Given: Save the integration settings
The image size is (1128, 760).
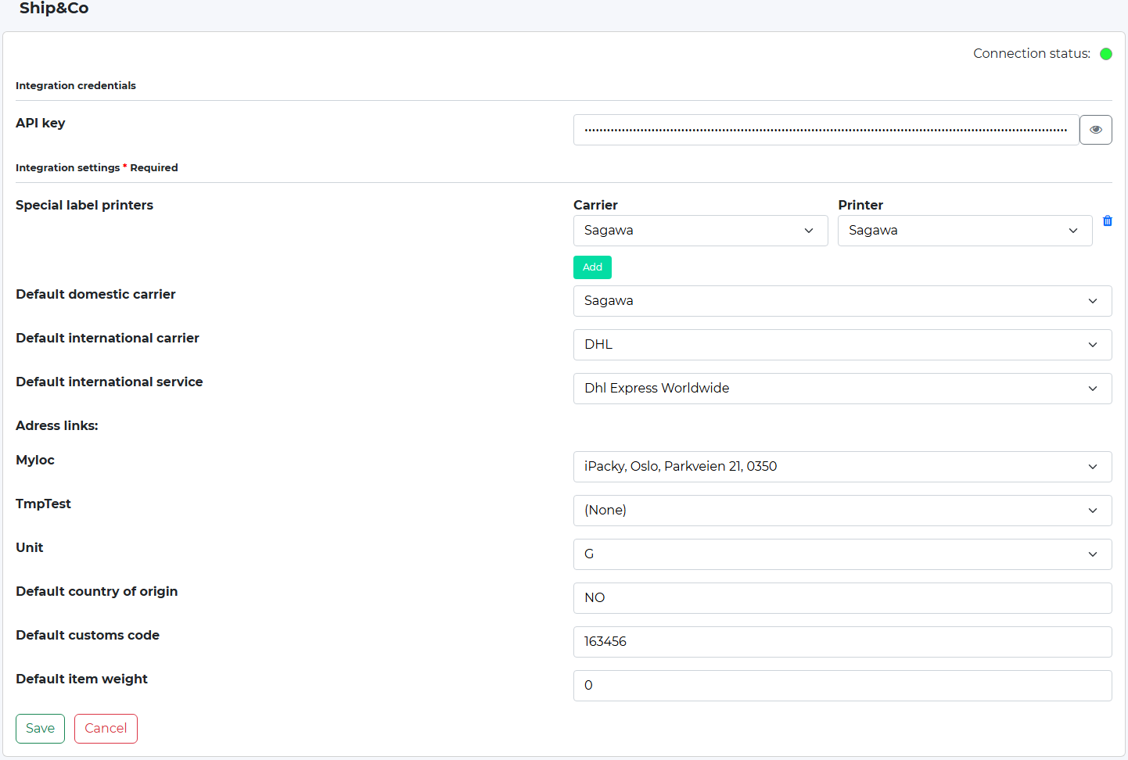Looking at the screenshot, I should tap(40, 729).
